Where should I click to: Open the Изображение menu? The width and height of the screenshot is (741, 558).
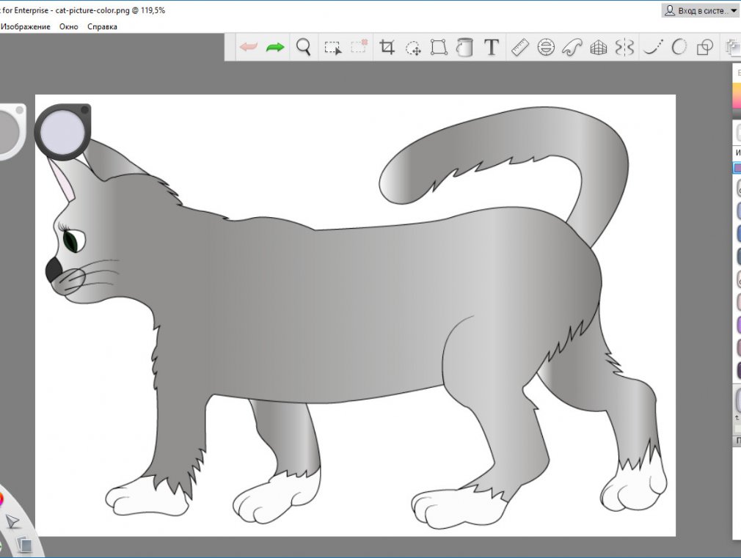26,26
